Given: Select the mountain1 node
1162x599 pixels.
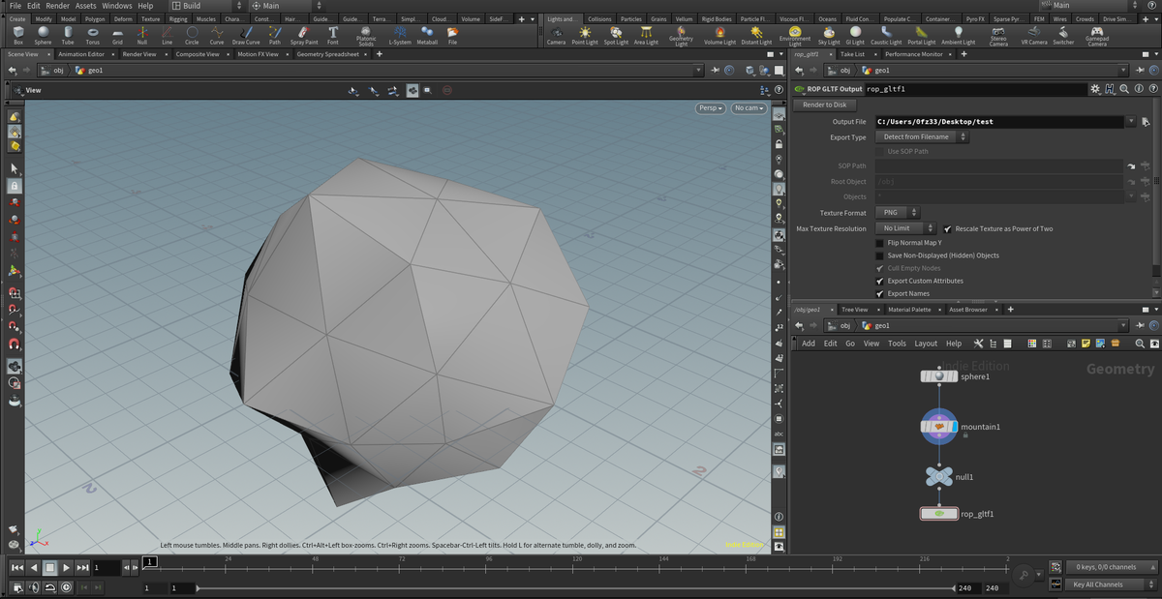Looking at the screenshot, I should [939, 427].
